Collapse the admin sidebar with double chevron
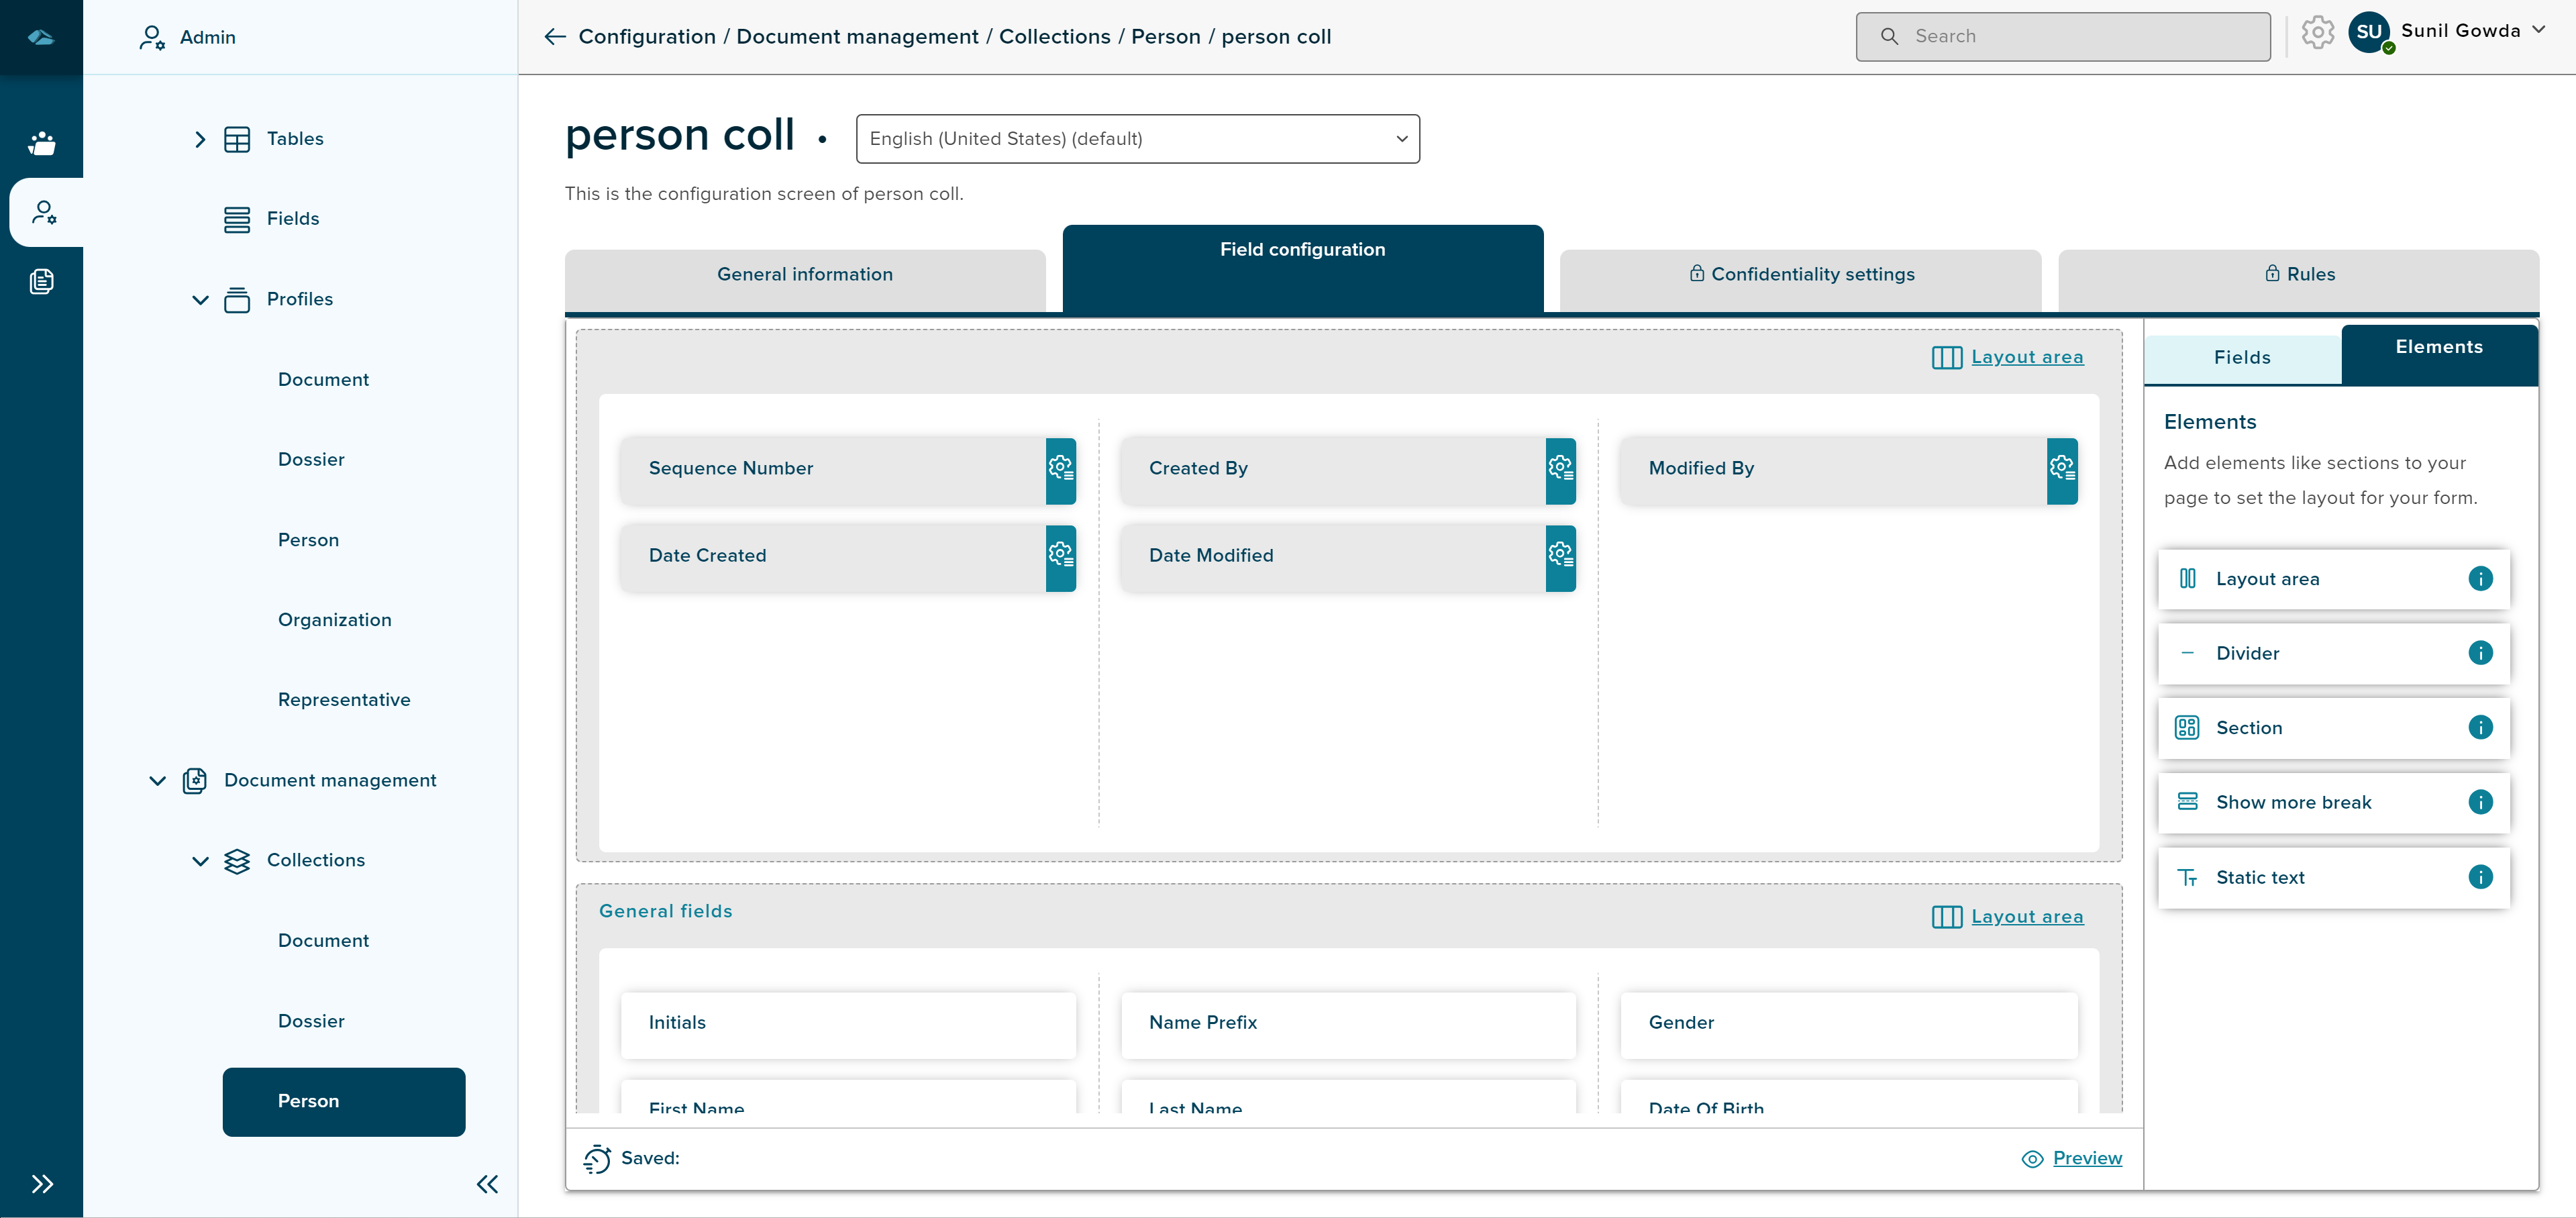The width and height of the screenshot is (2576, 1218). [x=487, y=1185]
